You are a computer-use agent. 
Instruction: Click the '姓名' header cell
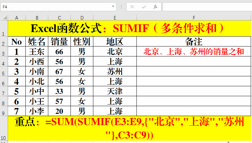(x=37, y=41)
